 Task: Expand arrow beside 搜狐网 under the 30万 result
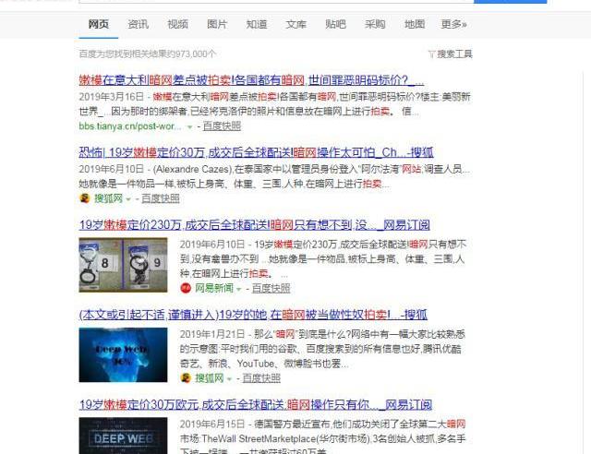point(128,199)
